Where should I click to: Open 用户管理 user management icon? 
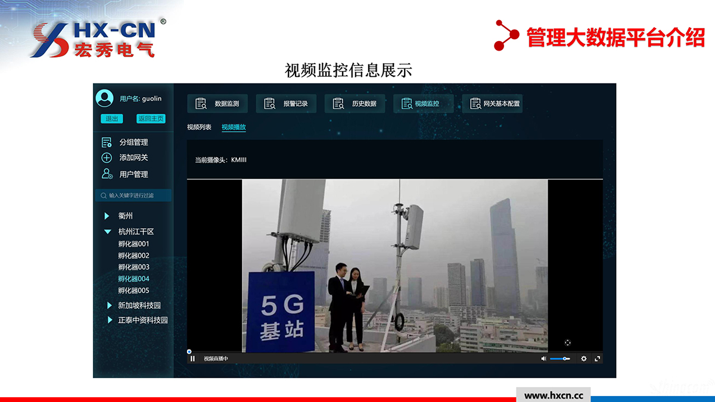click(x=107, y=174)
